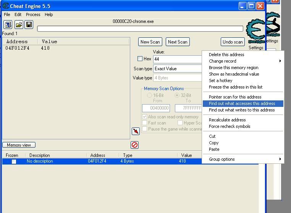Click the scan progress bar

[140, 29]
